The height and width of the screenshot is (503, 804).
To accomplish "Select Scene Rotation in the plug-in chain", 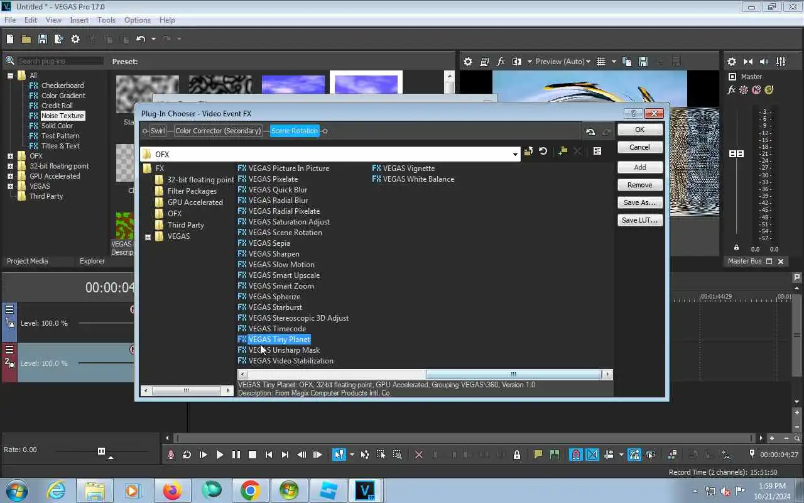I will (x=295, y=131).
